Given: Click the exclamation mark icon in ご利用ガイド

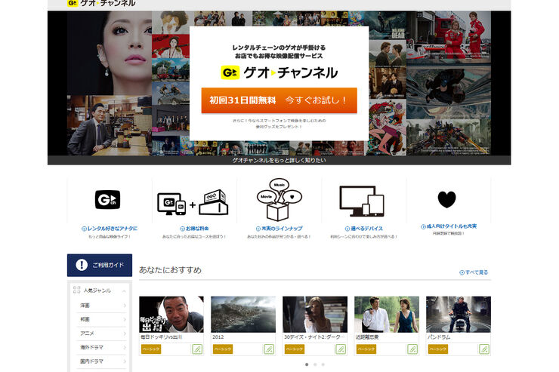Looking at the screenshot, I should [82, 265].
